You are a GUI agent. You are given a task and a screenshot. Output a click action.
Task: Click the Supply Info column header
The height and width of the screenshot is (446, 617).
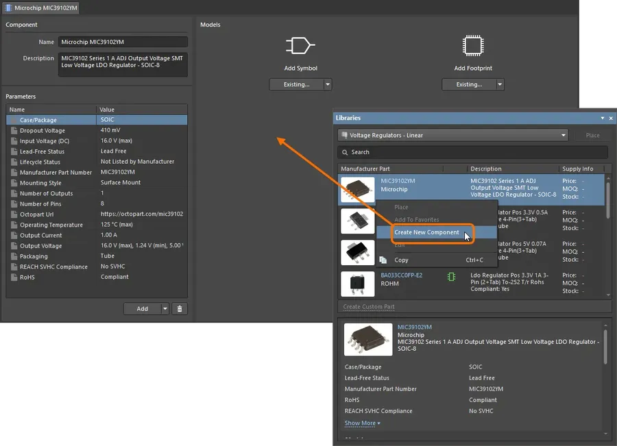click(x=581, y=169)
